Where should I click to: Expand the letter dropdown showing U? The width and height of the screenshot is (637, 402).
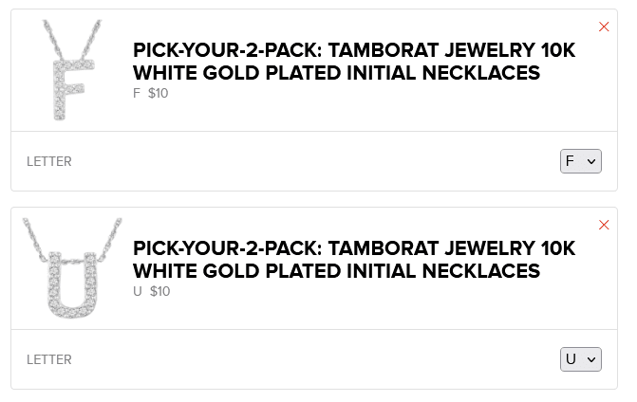(x=580, y=359)
